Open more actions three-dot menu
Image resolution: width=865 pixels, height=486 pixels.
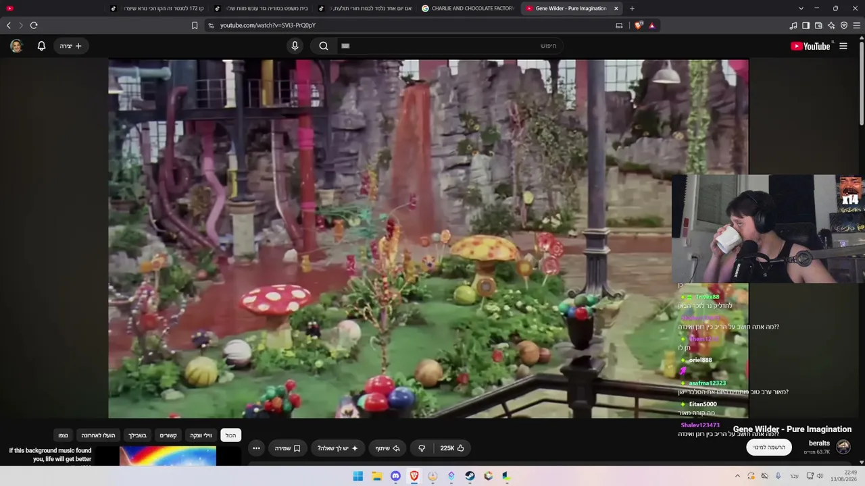256,448
